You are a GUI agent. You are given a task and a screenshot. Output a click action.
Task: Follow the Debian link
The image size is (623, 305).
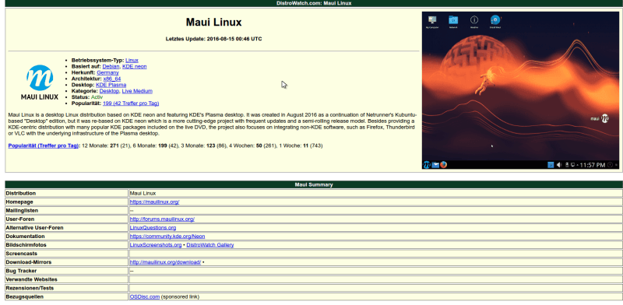point(111,66)
